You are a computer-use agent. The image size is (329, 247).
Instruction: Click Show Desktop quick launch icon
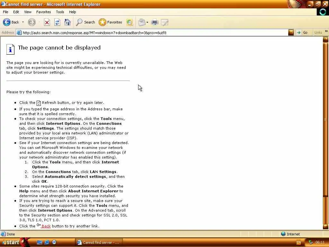pyautogui.click(x=39, y=242)
